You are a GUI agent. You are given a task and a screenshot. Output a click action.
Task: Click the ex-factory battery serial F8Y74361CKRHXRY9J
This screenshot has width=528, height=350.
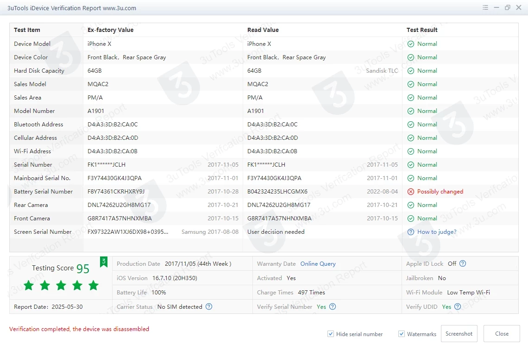(x=116, y=192)
